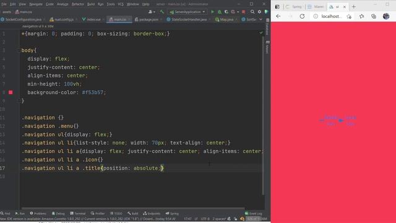Click UTF-8 encoding in status bar

click(x=205, y=219)
